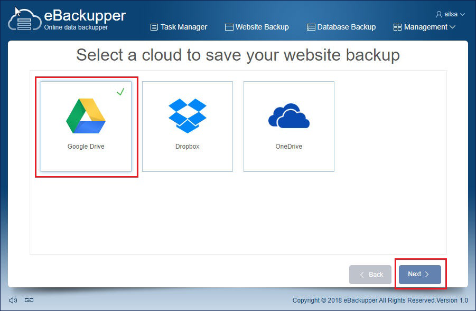The width and height of the screenshot is (476, 311).
Task: Open the Website Backup menu
Action: [x=257, y=27]
